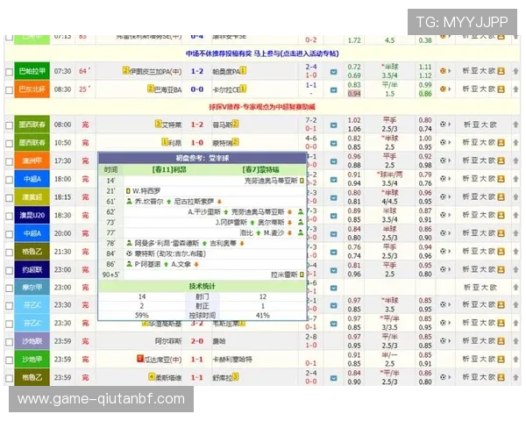Select the checkbox of the 08:00 墨西联春 match
This screenshot has height=421, width=526.
[9, 125]
